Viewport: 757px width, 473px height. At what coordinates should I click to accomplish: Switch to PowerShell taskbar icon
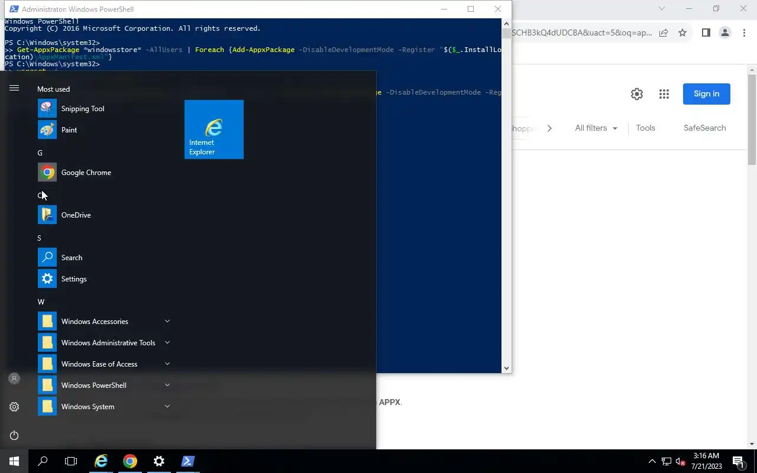[188, 461]
